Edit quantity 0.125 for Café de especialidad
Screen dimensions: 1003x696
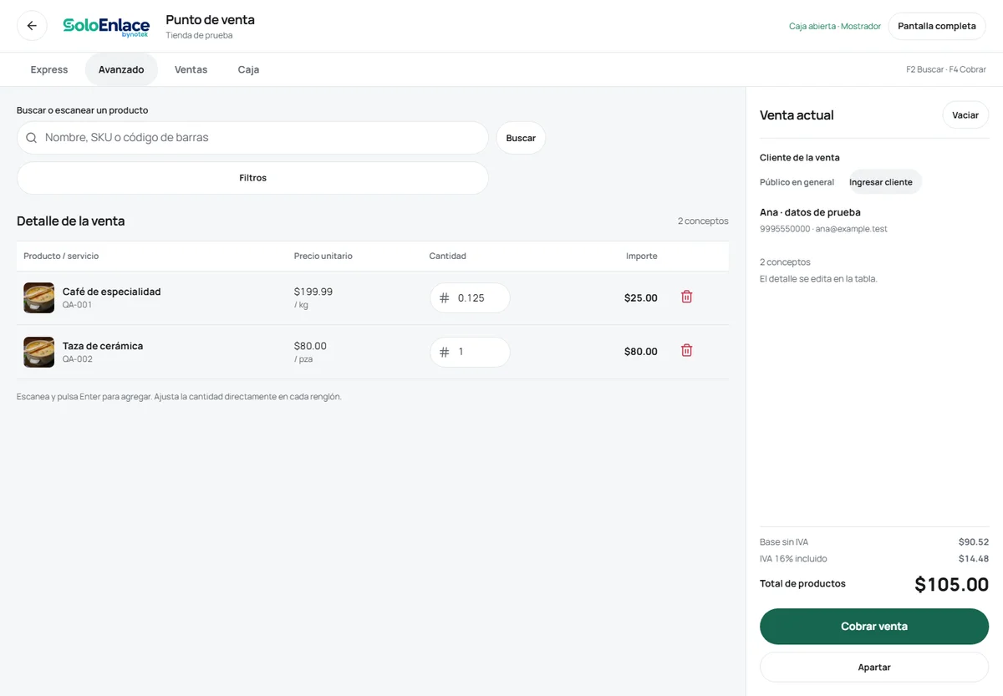pos(470,298)
